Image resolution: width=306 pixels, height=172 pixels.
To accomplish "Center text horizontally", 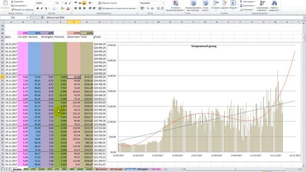I will pos(80,9).
